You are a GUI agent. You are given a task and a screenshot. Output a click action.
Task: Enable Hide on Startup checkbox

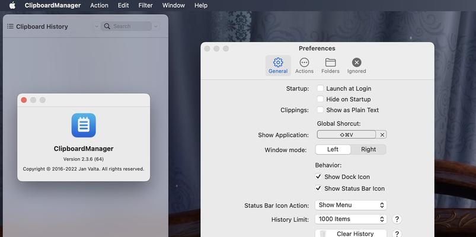320,99
